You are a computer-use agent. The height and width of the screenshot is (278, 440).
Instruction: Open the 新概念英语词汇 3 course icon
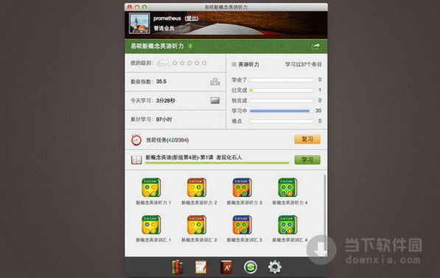pyautogui.click(x=242, y=225)
